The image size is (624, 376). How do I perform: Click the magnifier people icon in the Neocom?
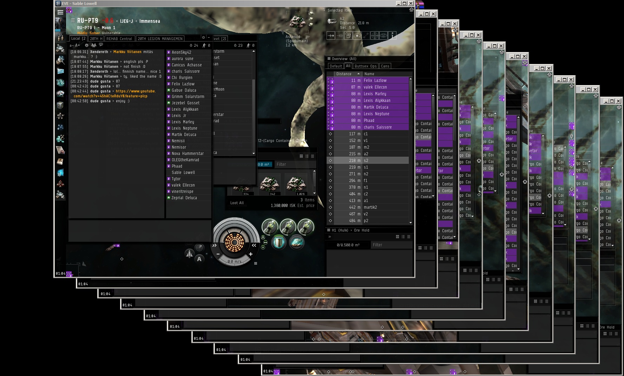pyautogui.click(x=60, y=60)
